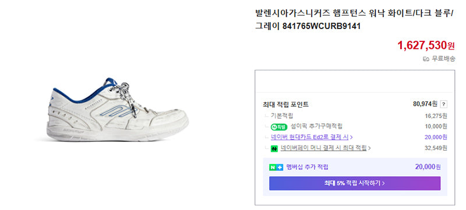The image size is (466, 210).
Task: Click the green N특별 badge icon
Action: (x=279, y=127)
